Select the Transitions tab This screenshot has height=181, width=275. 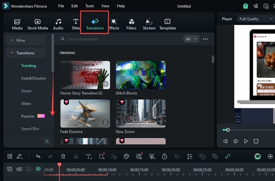click(x=95, y=24)
